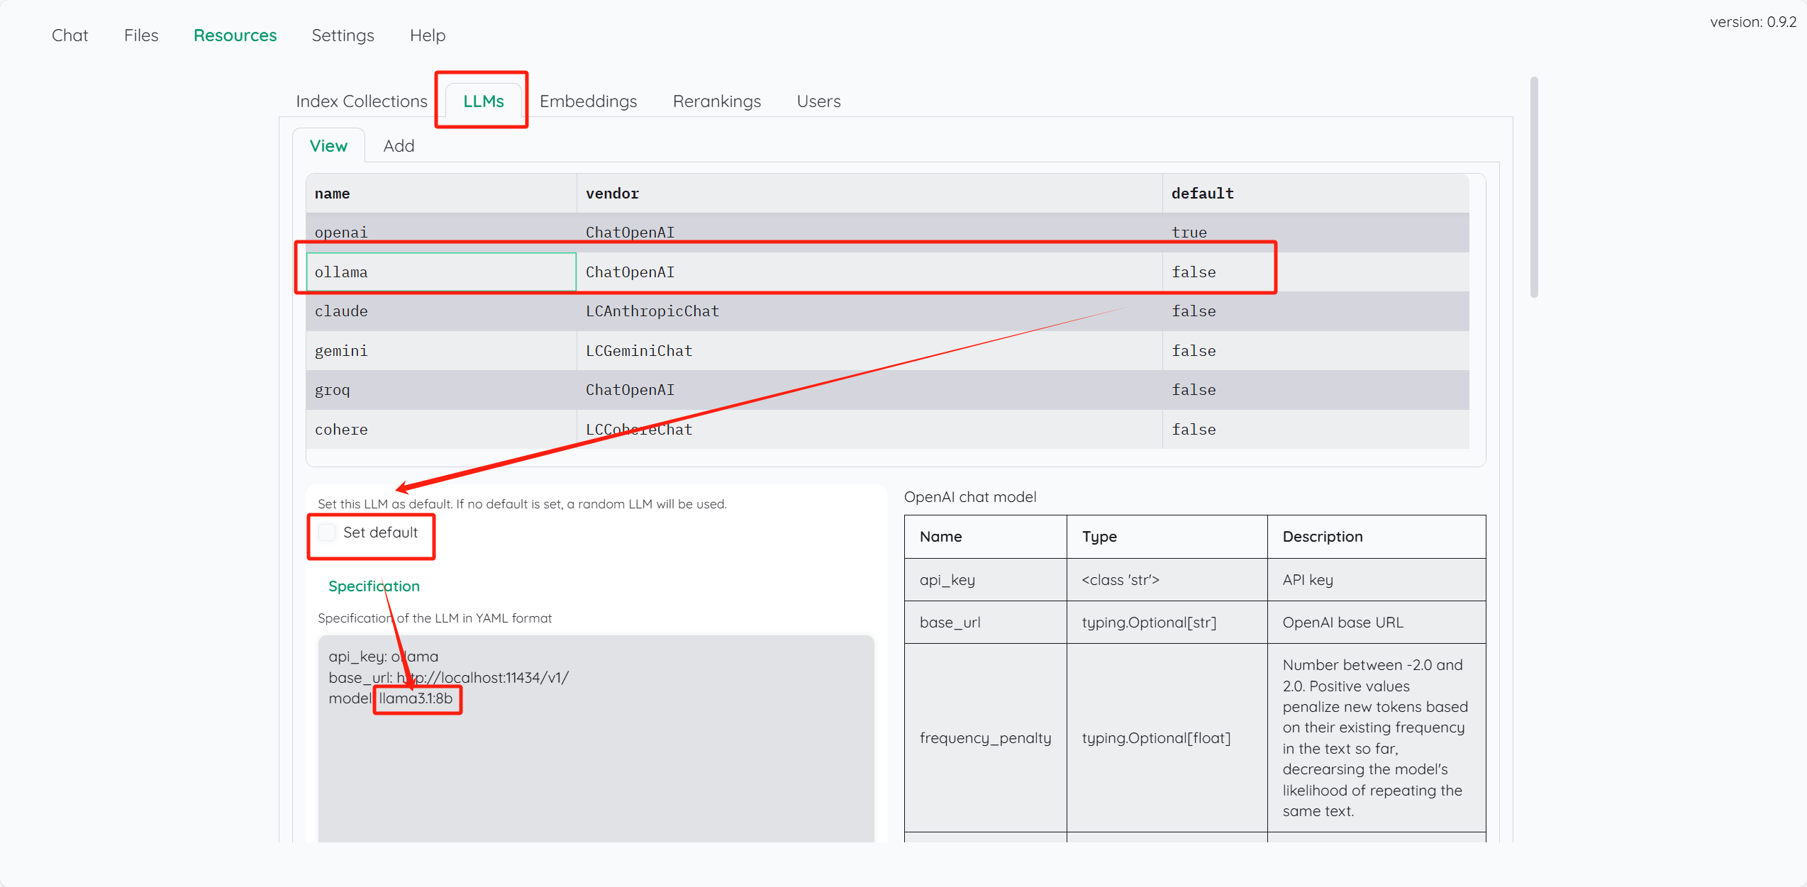Click the cohere name cell
Image resolution: width=1807 pixels, height=887 pixels.
(341, 430)
